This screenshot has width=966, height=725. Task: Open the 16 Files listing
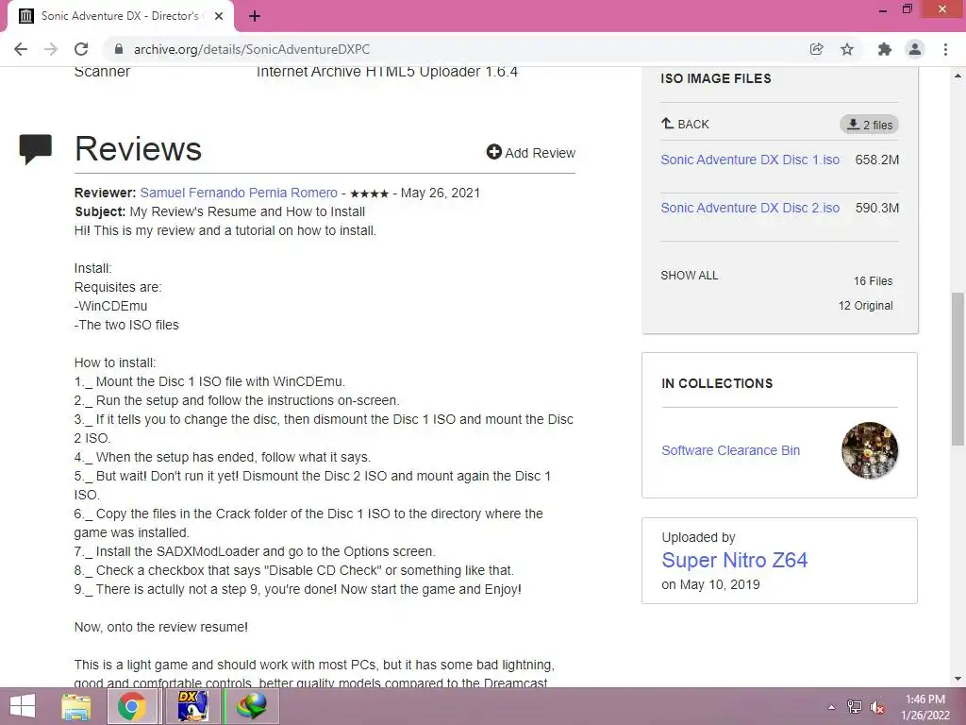(x=873, y=281)
